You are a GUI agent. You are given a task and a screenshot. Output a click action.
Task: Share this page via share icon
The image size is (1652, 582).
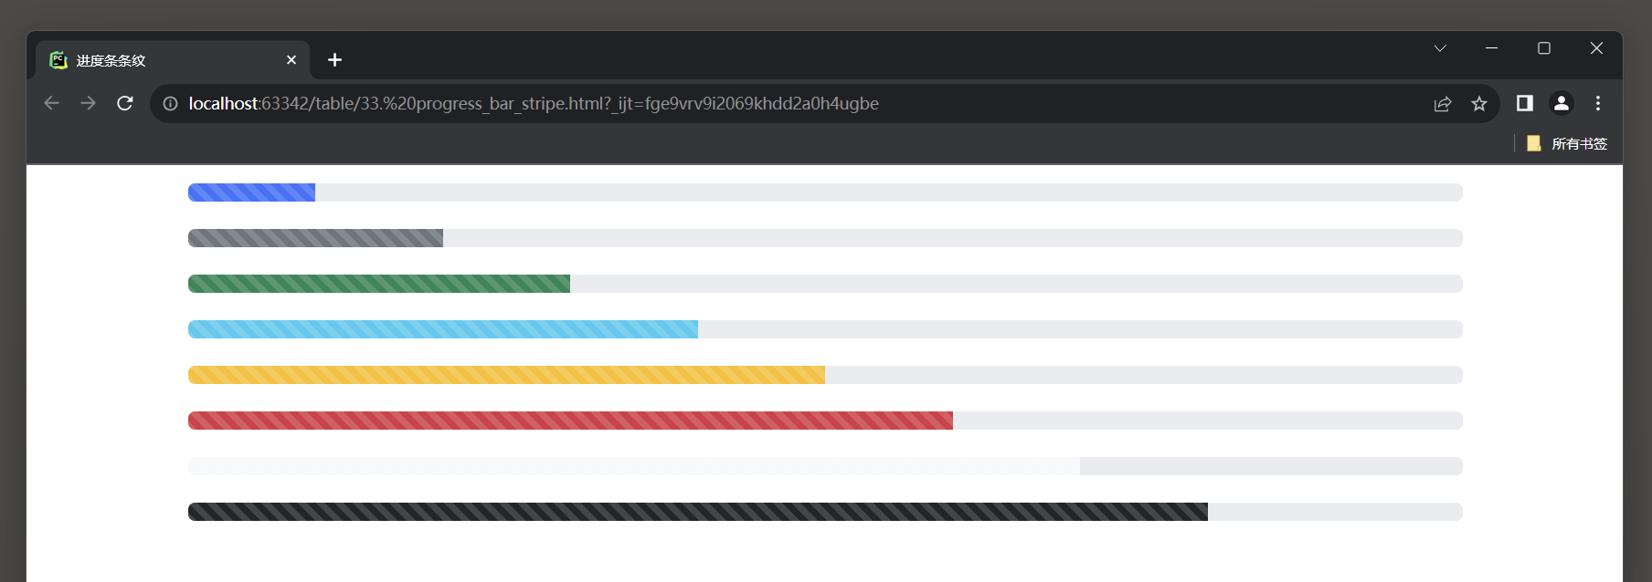click(1443, 104)
